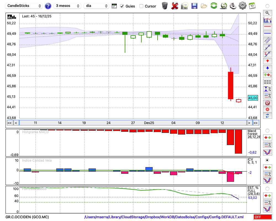
Task: Click the blue rotate arrows icon
Action: pos(267,116)
